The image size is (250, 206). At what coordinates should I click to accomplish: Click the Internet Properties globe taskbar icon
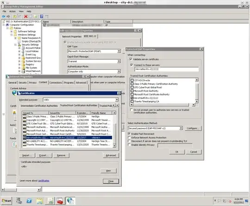point(70,201)
